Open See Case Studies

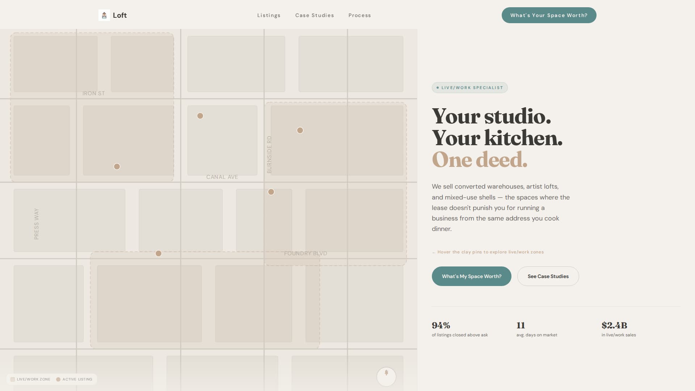(548, 276)
